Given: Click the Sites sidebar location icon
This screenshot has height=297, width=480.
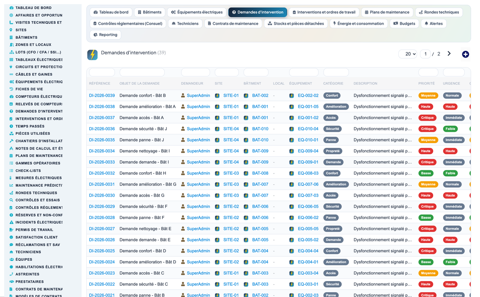Looking at the screenshot, I should point(11,30).
